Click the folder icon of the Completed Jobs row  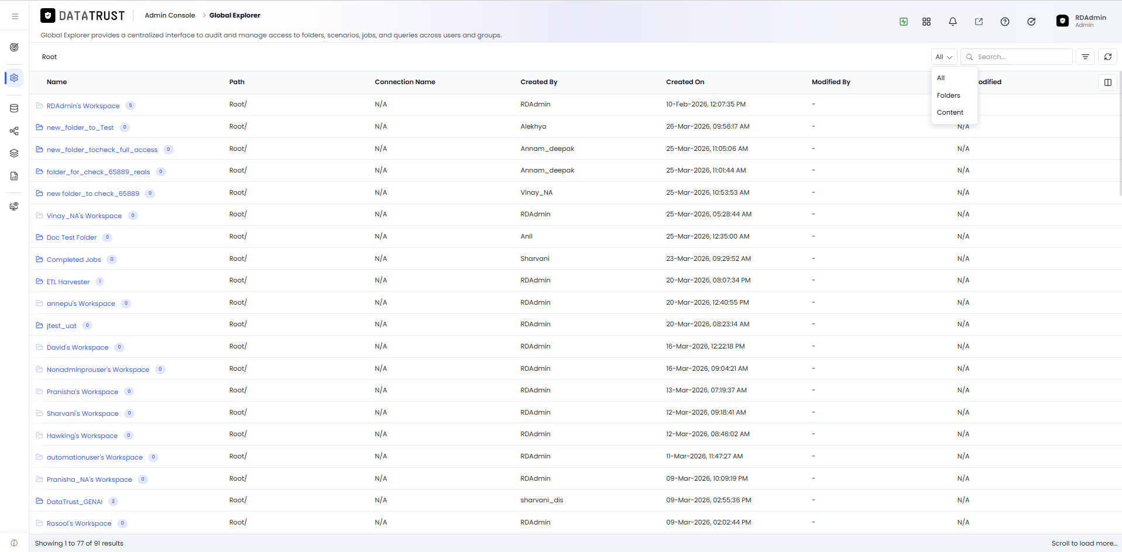[x=39, y=259]
